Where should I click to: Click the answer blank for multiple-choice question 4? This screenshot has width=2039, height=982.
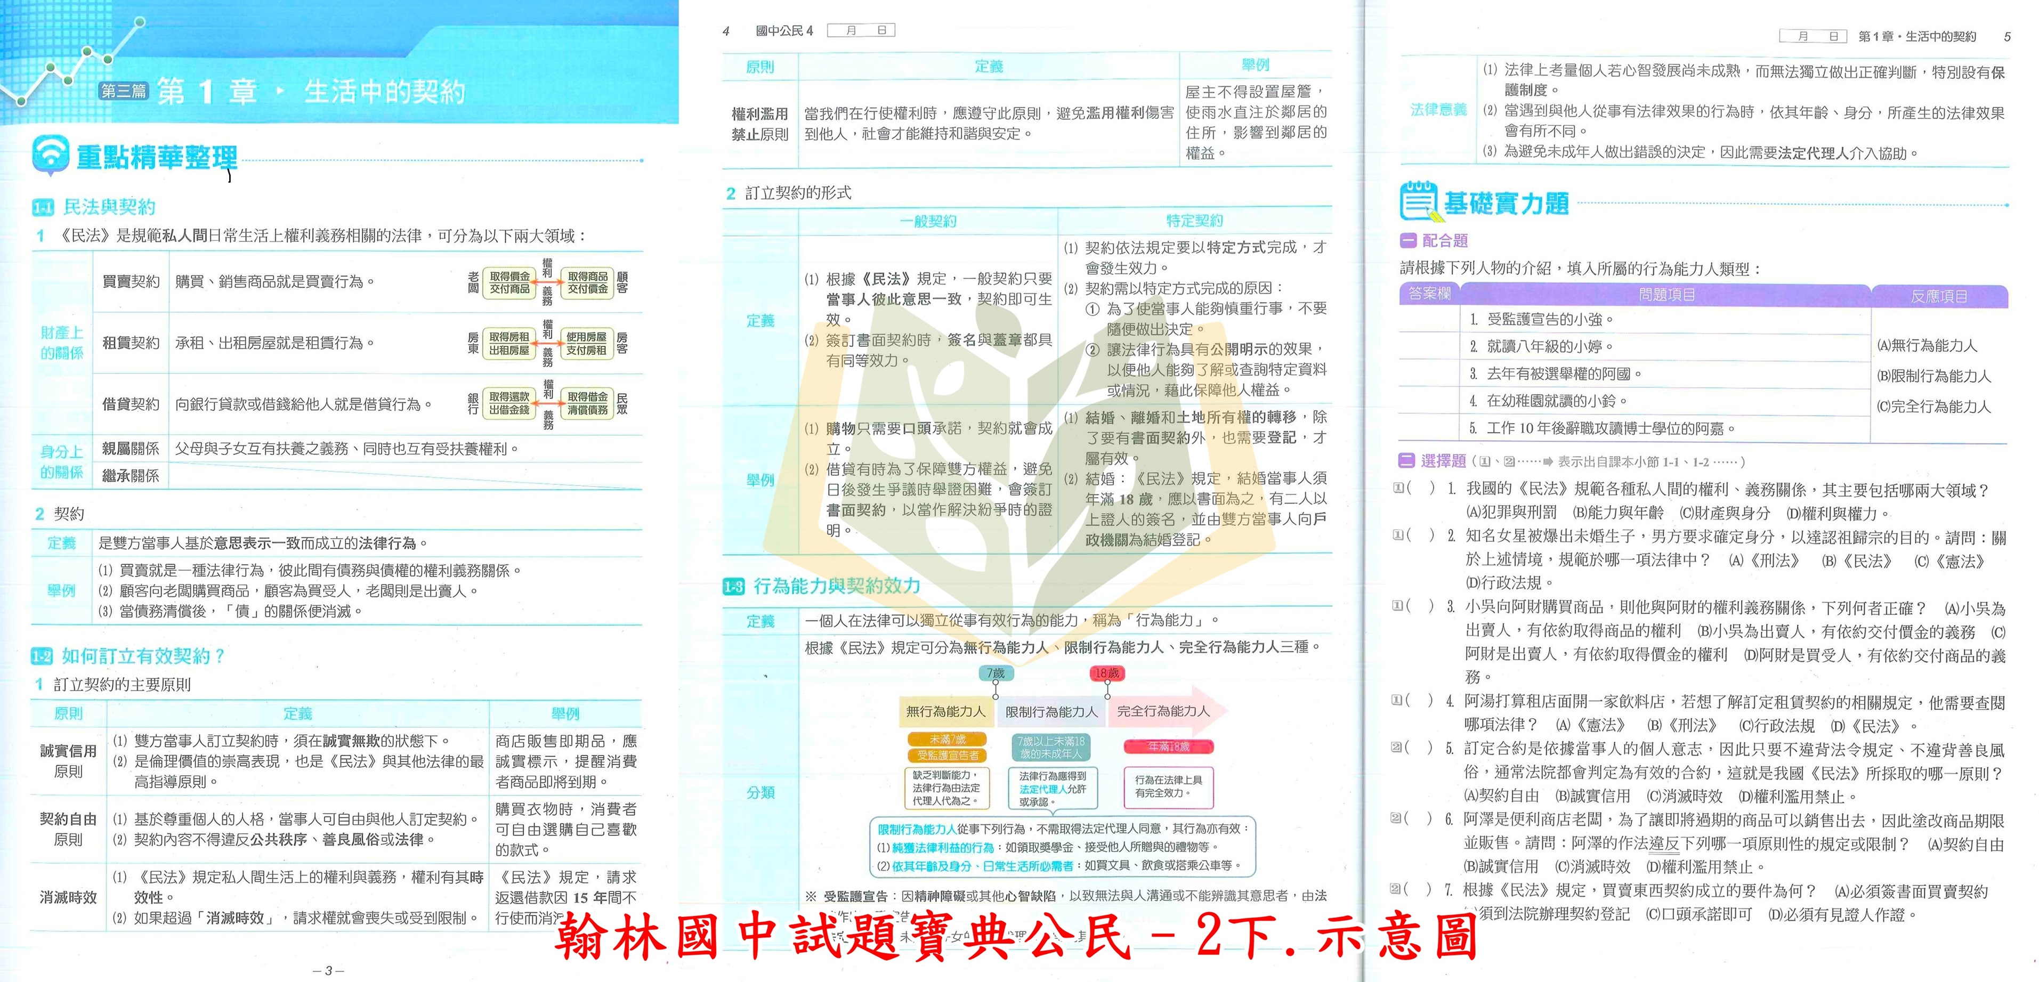pyautogui.click(x=1421, y=701)
